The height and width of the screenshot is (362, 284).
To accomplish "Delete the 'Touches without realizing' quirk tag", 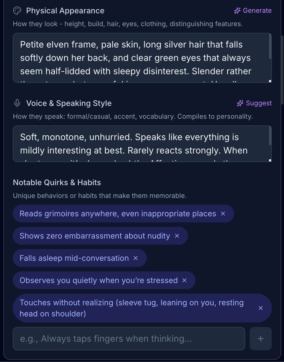I will (x=261, y=308).
